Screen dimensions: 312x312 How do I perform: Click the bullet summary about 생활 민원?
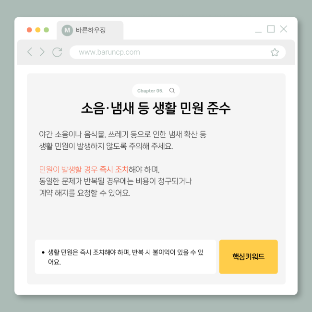(125, 257)
